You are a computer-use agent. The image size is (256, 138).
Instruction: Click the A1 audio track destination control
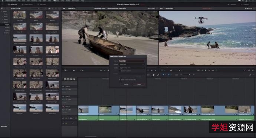click(63, 118)
